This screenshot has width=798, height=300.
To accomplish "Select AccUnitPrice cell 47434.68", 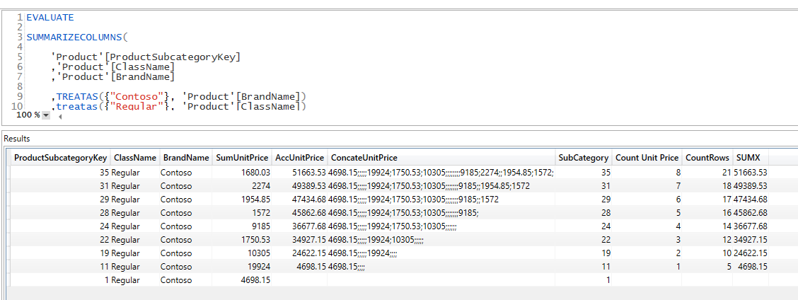I will point(299,200).
